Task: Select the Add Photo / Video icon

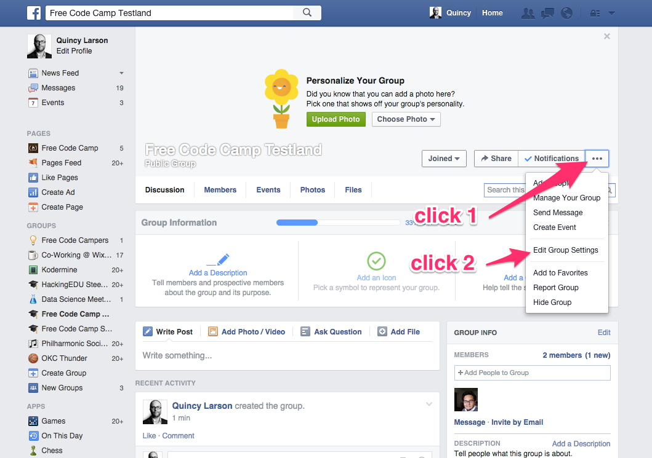Action: [x=212, y=331]
